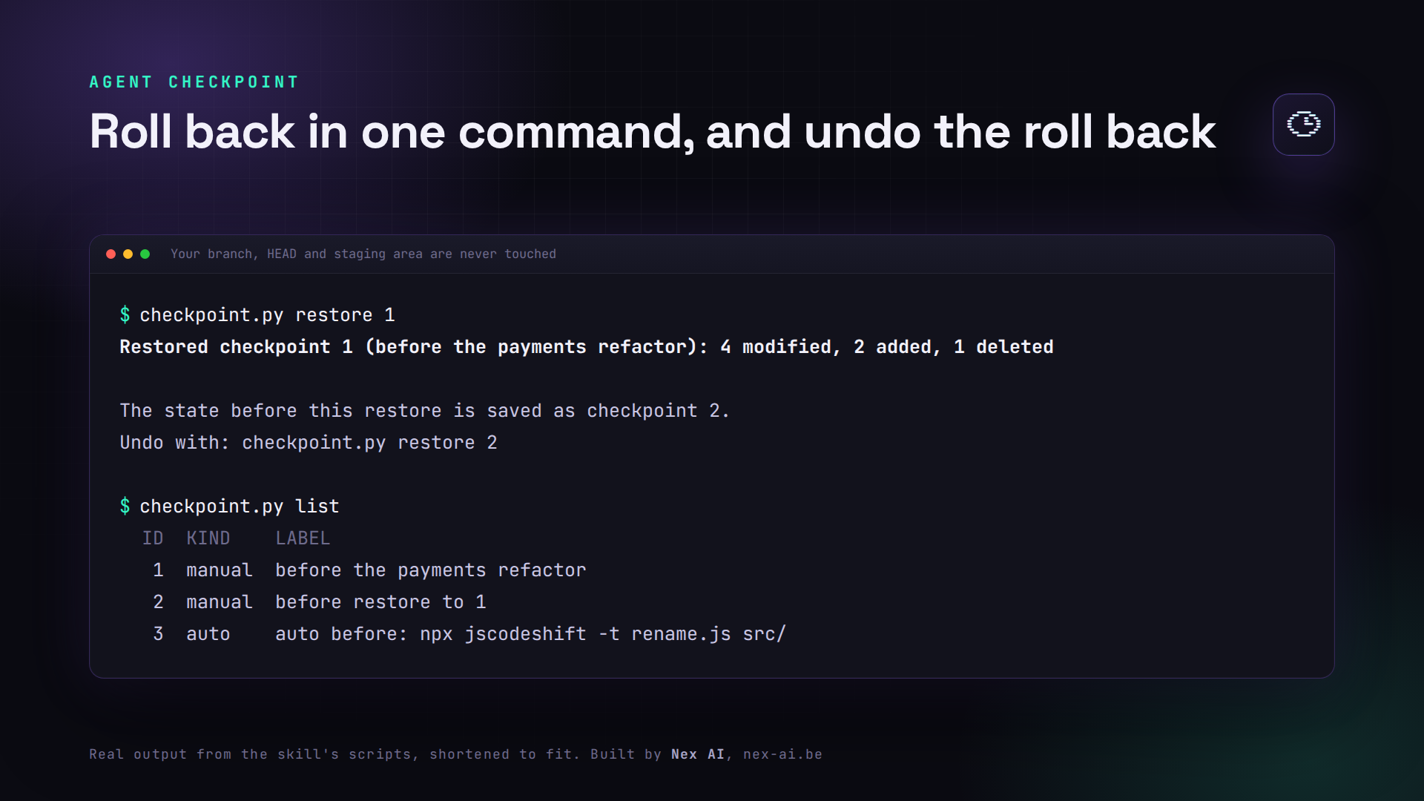This screenshot has width=1424, height=801.
Task: Click the Nex AI name in footer
Action: (697, 754)
